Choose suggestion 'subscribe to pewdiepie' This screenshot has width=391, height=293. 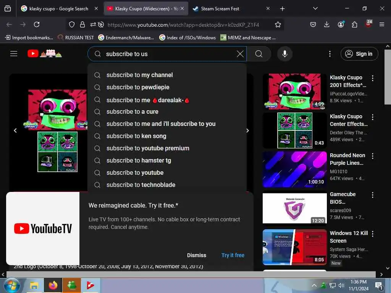(x=167, y=87)
